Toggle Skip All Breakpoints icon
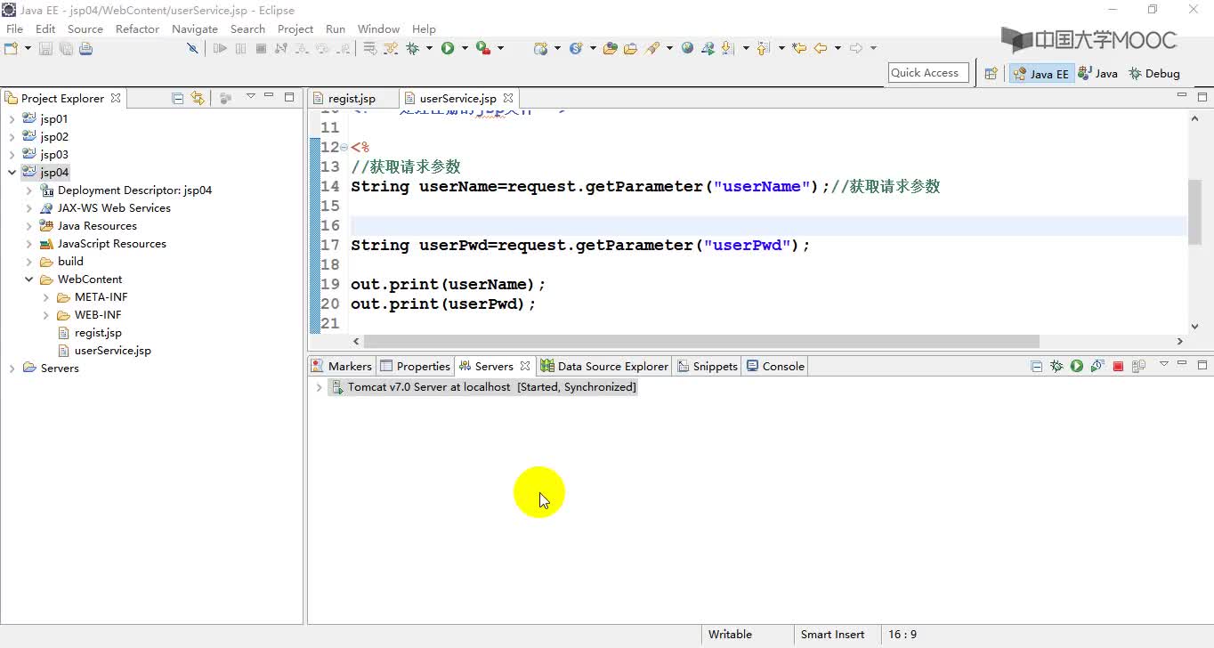1214x648 pixels. pyautogui.click(x=192, y=48)
